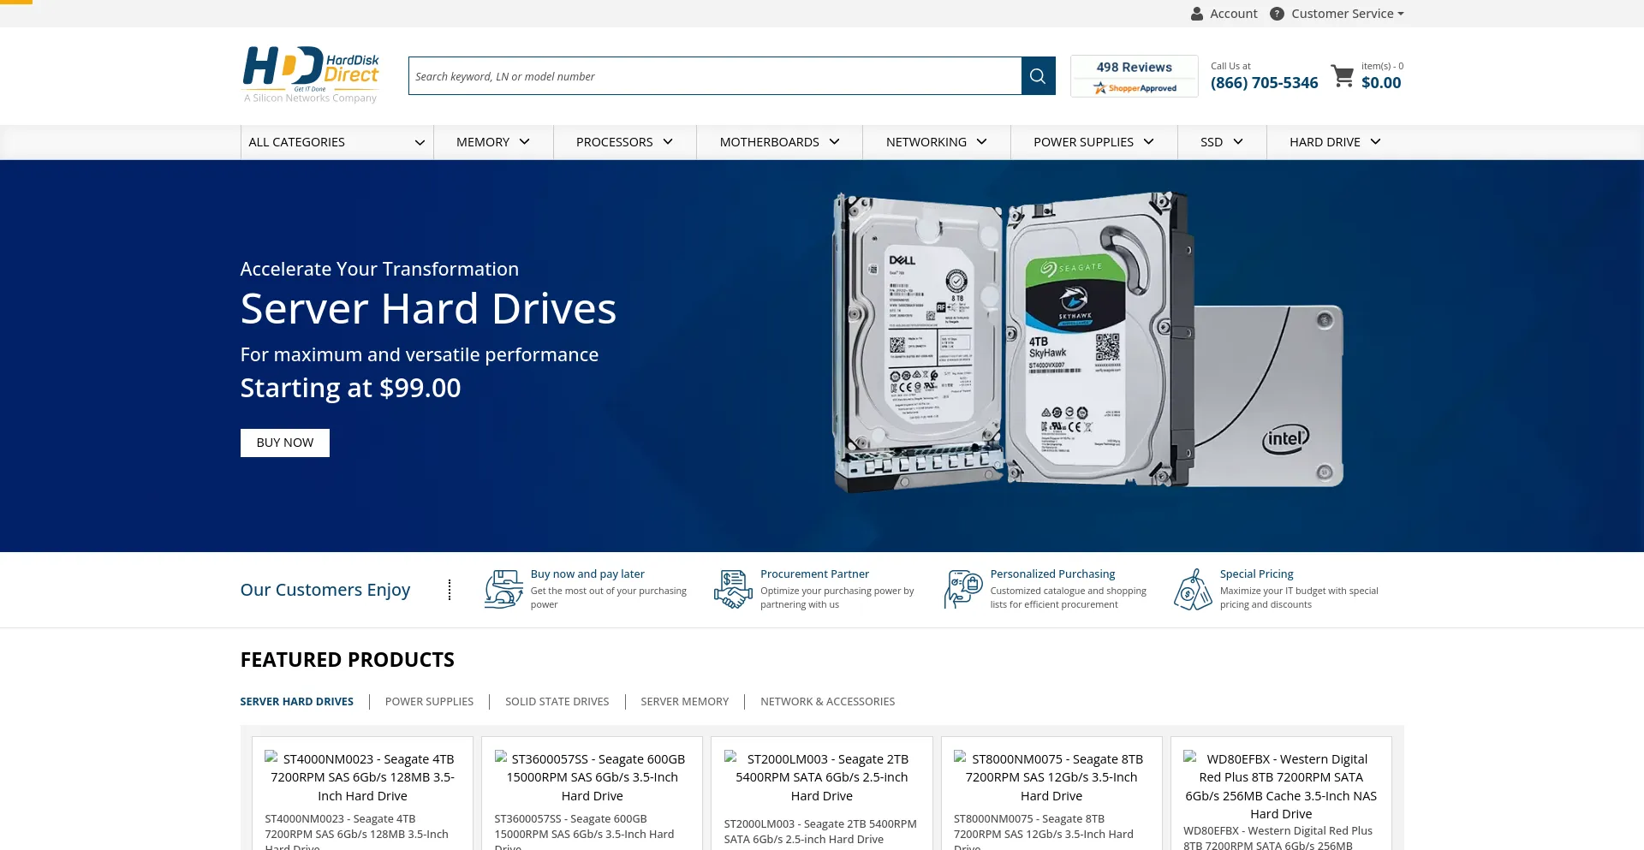
Task: Expand the All Categories dropdown
Action: pyautogui.click(x=337, y=142)
